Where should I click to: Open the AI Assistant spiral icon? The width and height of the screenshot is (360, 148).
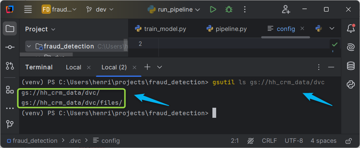pos(351,47)
